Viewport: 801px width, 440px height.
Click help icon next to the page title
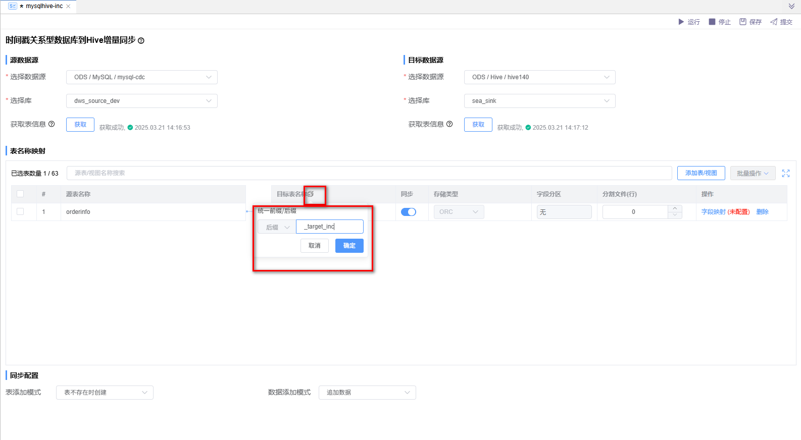[141, 41]
